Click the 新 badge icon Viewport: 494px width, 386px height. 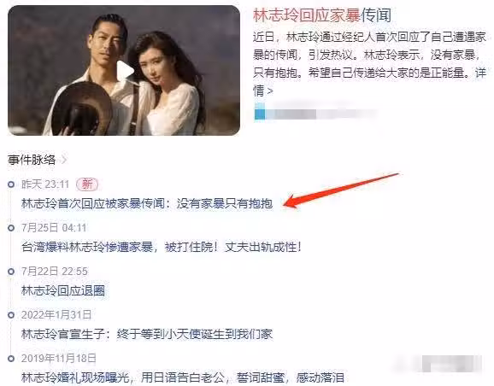pos(87,184)
